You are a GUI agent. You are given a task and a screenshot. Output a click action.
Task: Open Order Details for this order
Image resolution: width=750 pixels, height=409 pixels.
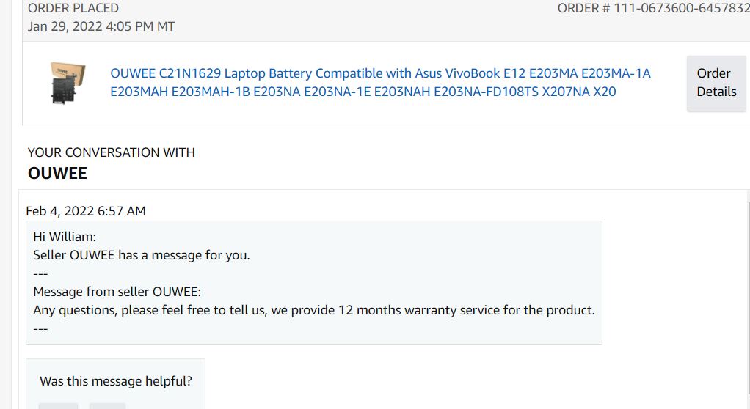pyautogui.click(x=716, y=83)
